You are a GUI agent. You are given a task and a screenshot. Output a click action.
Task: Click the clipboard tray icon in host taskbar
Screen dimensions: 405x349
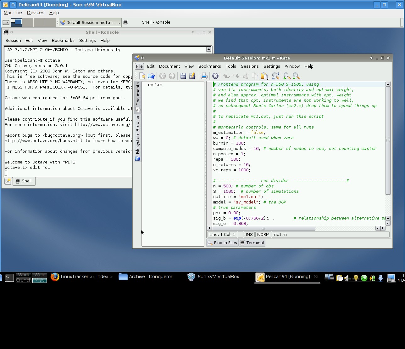click(339, 278)
